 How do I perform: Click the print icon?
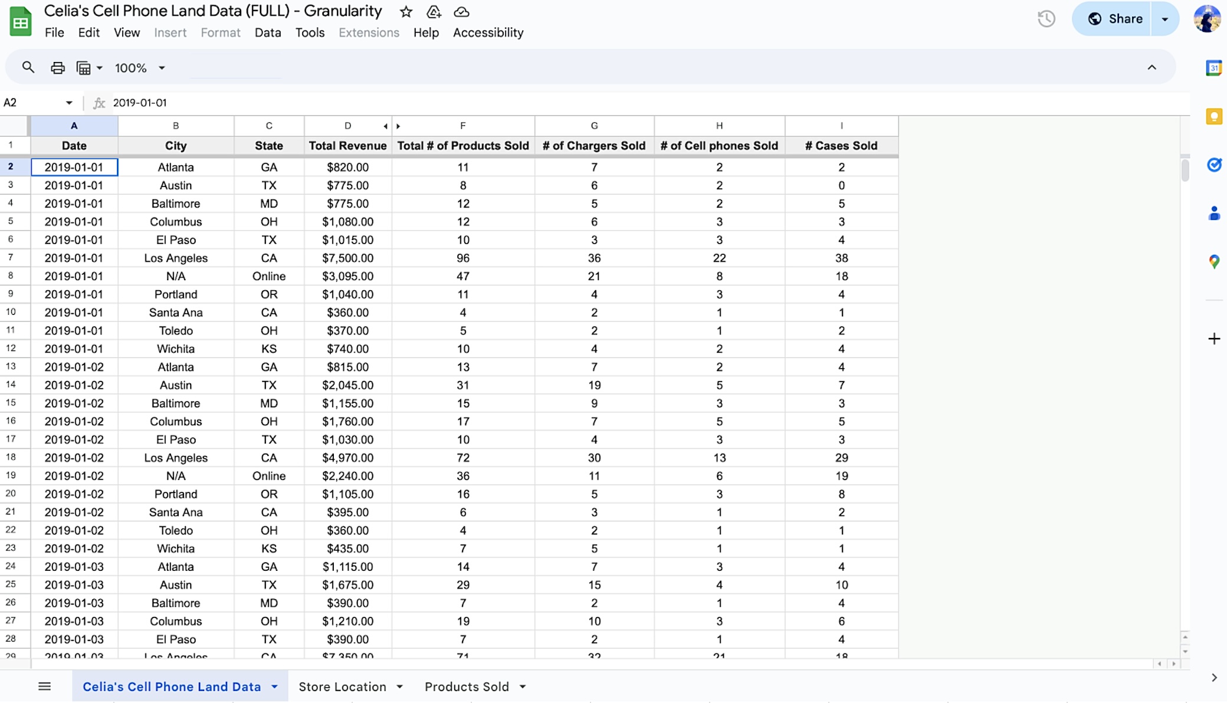point(57,68)
